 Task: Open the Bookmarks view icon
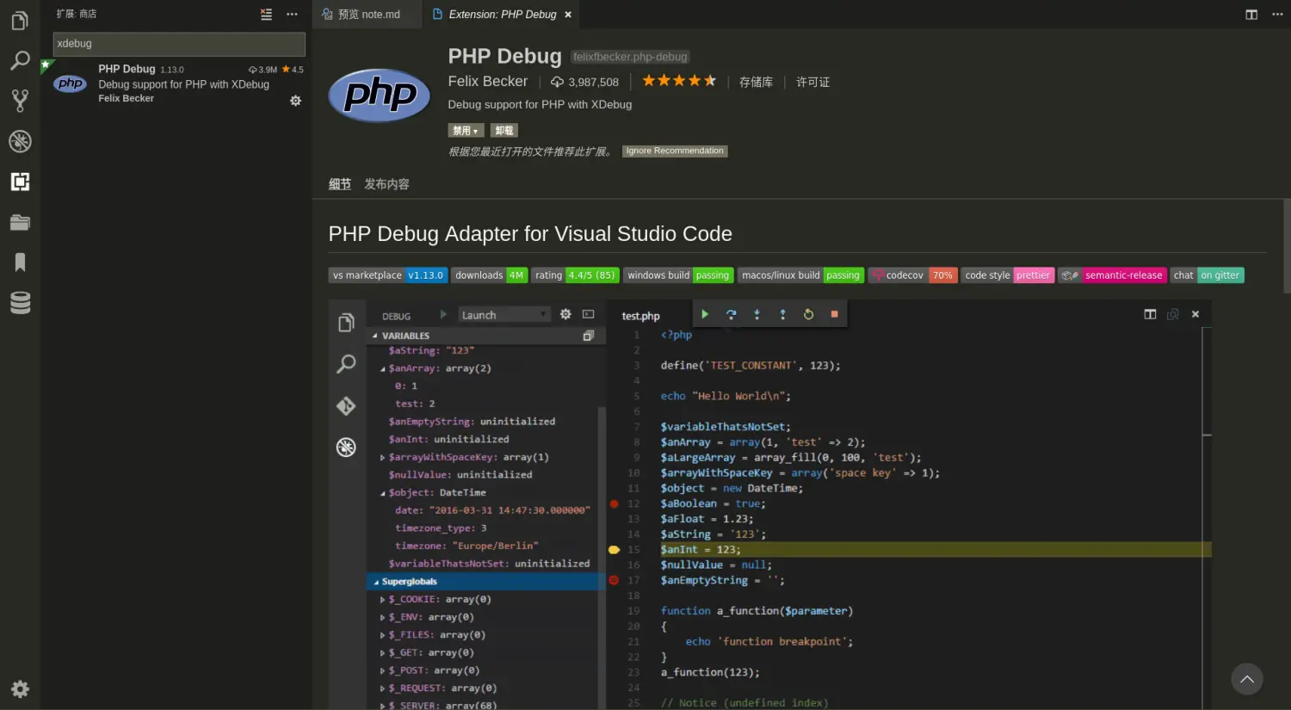[x=20, y=262]
